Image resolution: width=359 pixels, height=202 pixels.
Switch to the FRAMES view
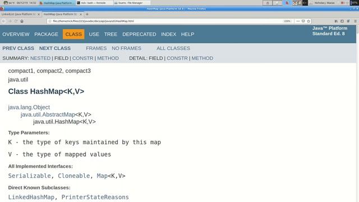tap(96, 48)
